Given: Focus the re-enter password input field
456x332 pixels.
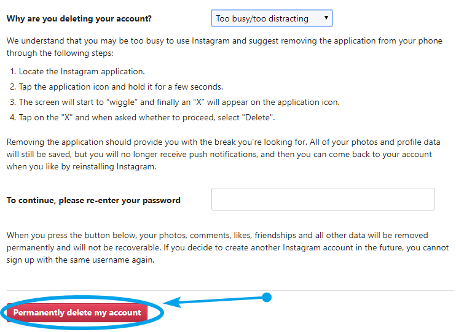Looking at the screenshot, I should tap(323, 199).
